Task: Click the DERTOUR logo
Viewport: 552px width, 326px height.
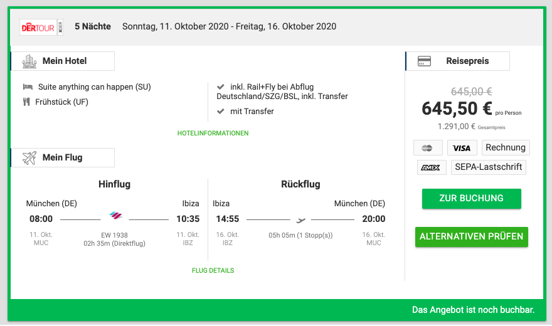Action: pos(41,27)
